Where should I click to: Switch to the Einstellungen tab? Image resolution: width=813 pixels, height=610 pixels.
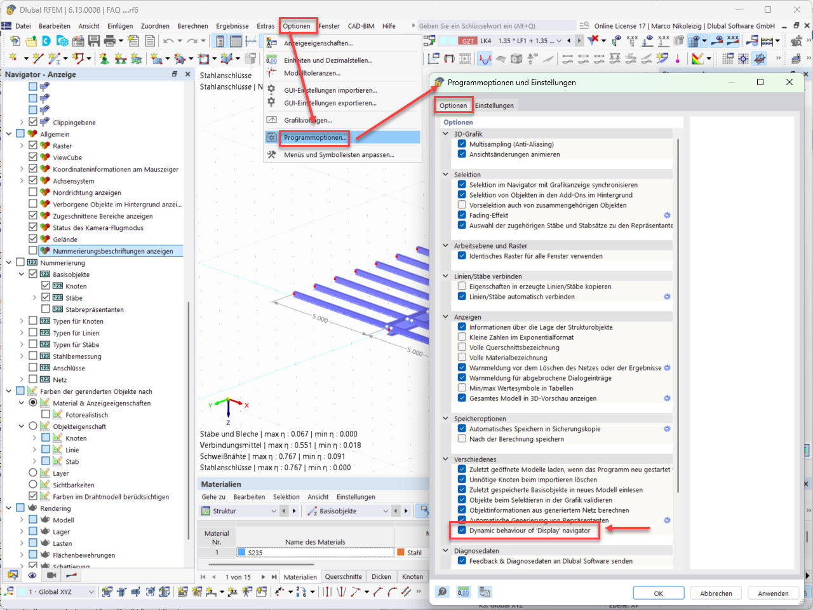point(495,105)
